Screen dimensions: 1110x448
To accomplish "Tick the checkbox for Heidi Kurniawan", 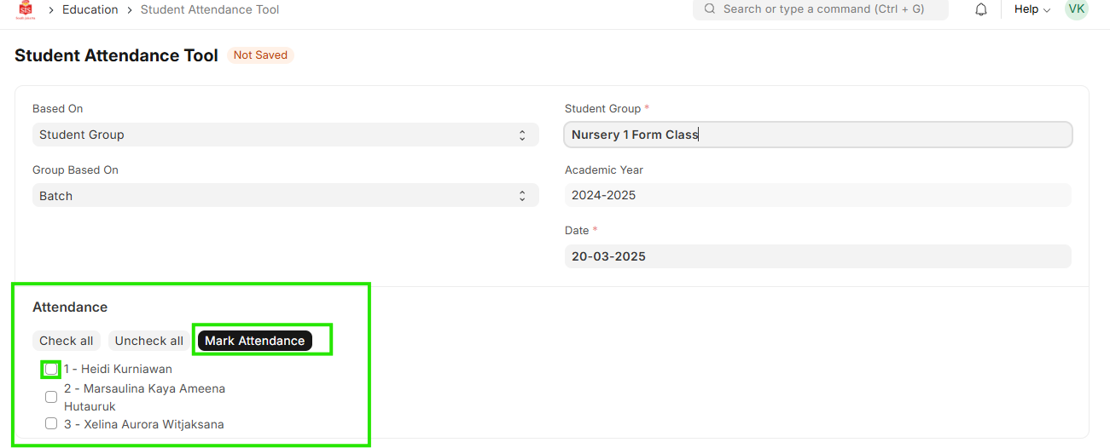I will coord(51,370).
